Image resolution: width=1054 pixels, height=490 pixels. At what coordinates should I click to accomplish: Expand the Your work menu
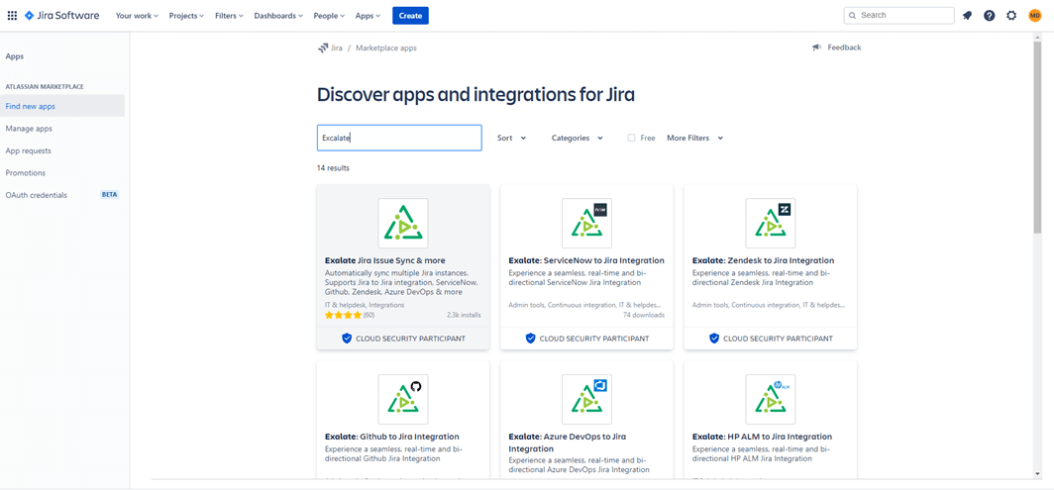pos(137,16)
